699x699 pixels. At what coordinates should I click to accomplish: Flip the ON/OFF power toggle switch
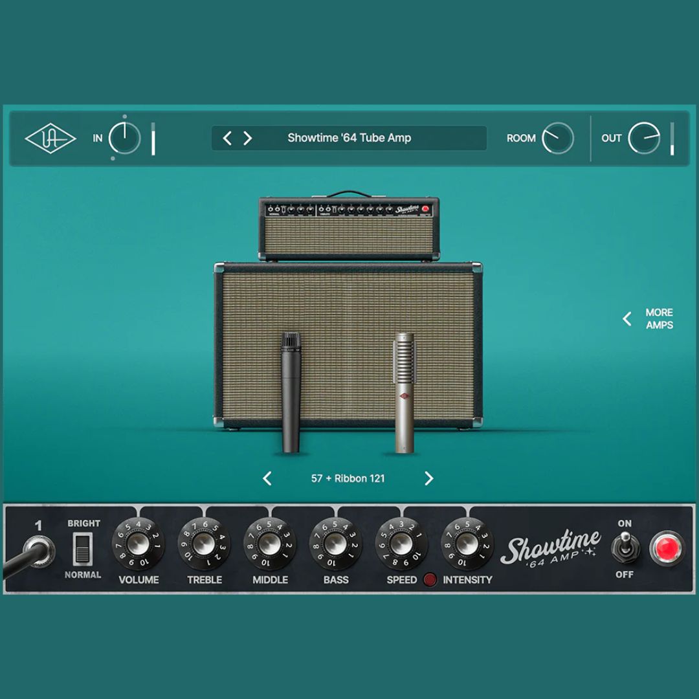pyautogui.click(x=625, y=548)
